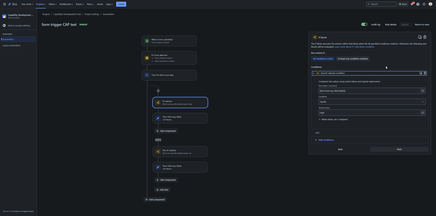Add component under the If branch
The image size is (436, 216).
[166, 131]
